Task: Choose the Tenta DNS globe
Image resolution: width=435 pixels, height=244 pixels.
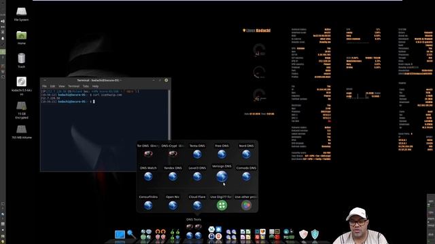Action: [197, 154]
